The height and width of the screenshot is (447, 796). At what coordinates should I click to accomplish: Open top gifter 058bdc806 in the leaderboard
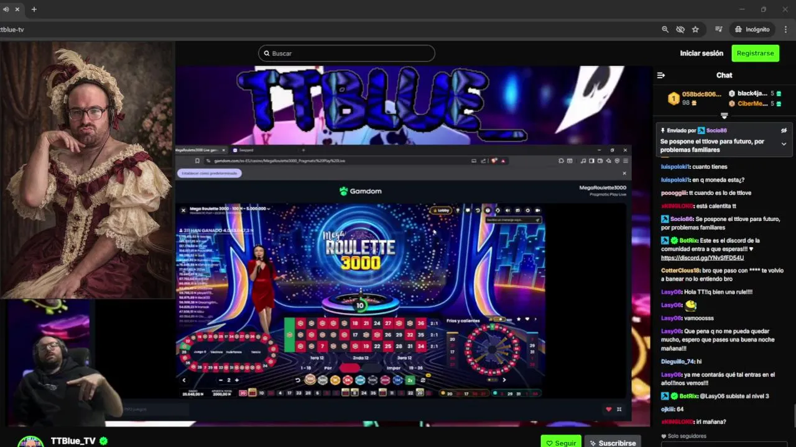click(x=695, y=98)
